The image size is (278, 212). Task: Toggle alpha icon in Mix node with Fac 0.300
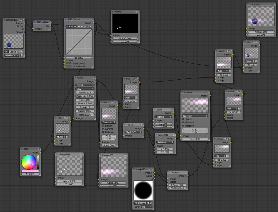(x=228, y=156)
